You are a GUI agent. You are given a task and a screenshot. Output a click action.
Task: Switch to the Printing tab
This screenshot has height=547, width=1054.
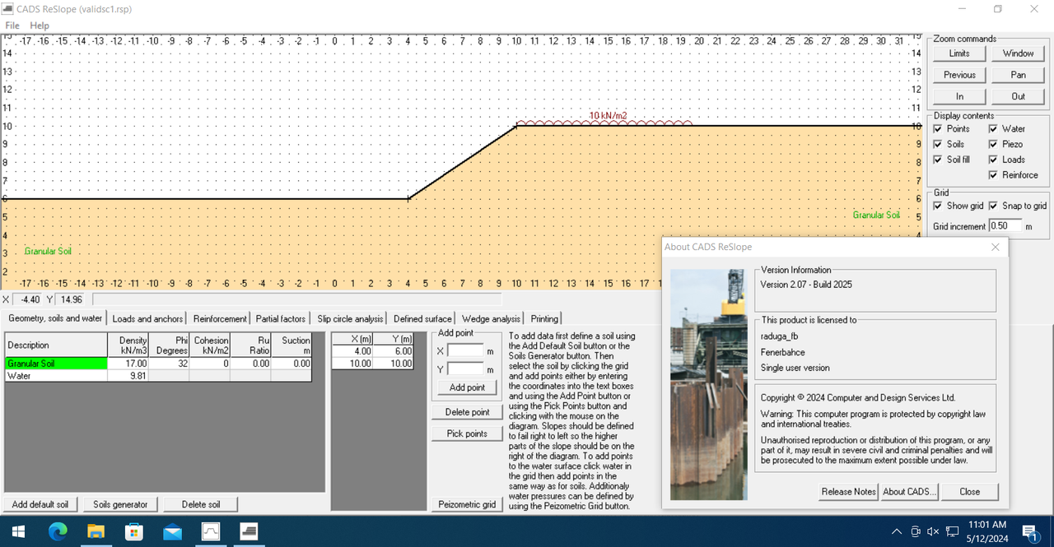(544, 318)
